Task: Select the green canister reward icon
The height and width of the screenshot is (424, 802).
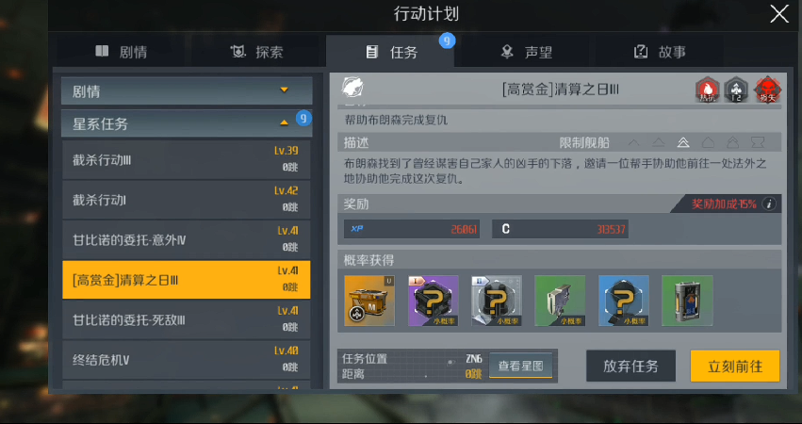Action: (x=687, y=301)
